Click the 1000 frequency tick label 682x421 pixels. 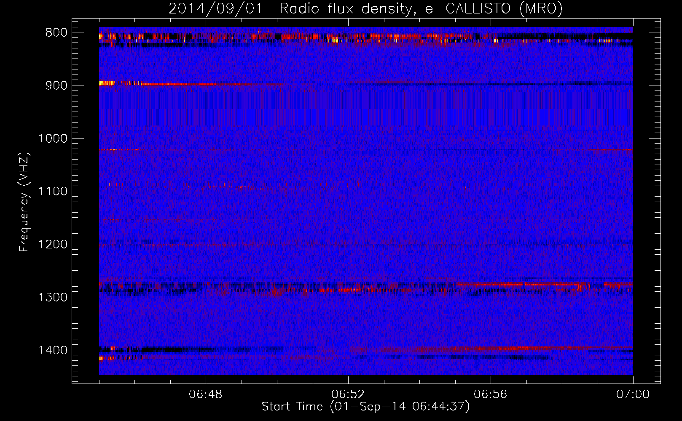53,139
